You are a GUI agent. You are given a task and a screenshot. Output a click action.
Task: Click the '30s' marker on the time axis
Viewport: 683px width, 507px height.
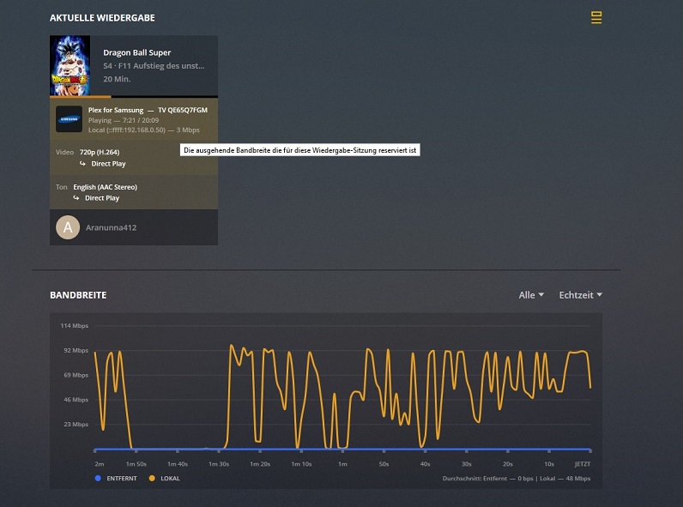(467, 464)
